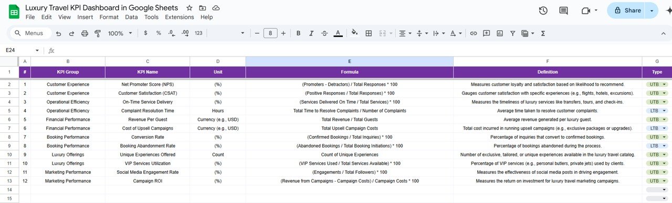Image resolution: width=672 pixels, height=203 pixels.
Task: Open LTB type dropdown for Complaint Resolution Time
Action: (656, 111)
